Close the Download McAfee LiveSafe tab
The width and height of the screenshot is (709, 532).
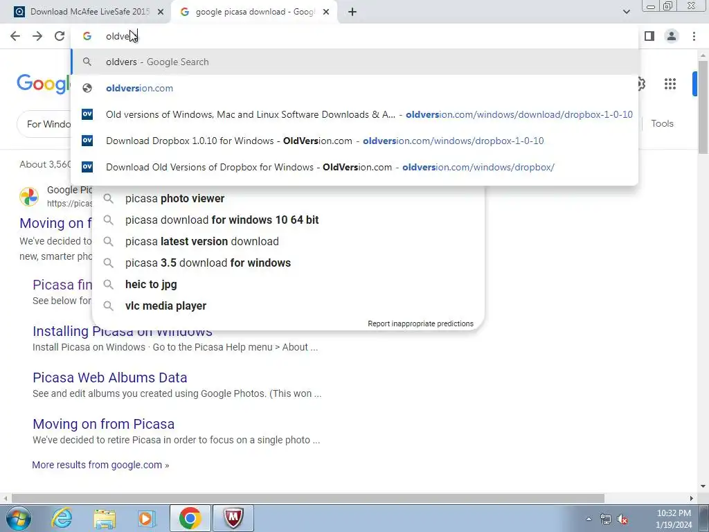[161, 12]
